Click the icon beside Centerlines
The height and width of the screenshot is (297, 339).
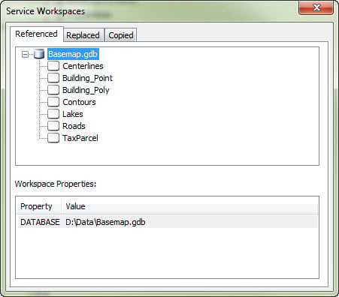53,66
